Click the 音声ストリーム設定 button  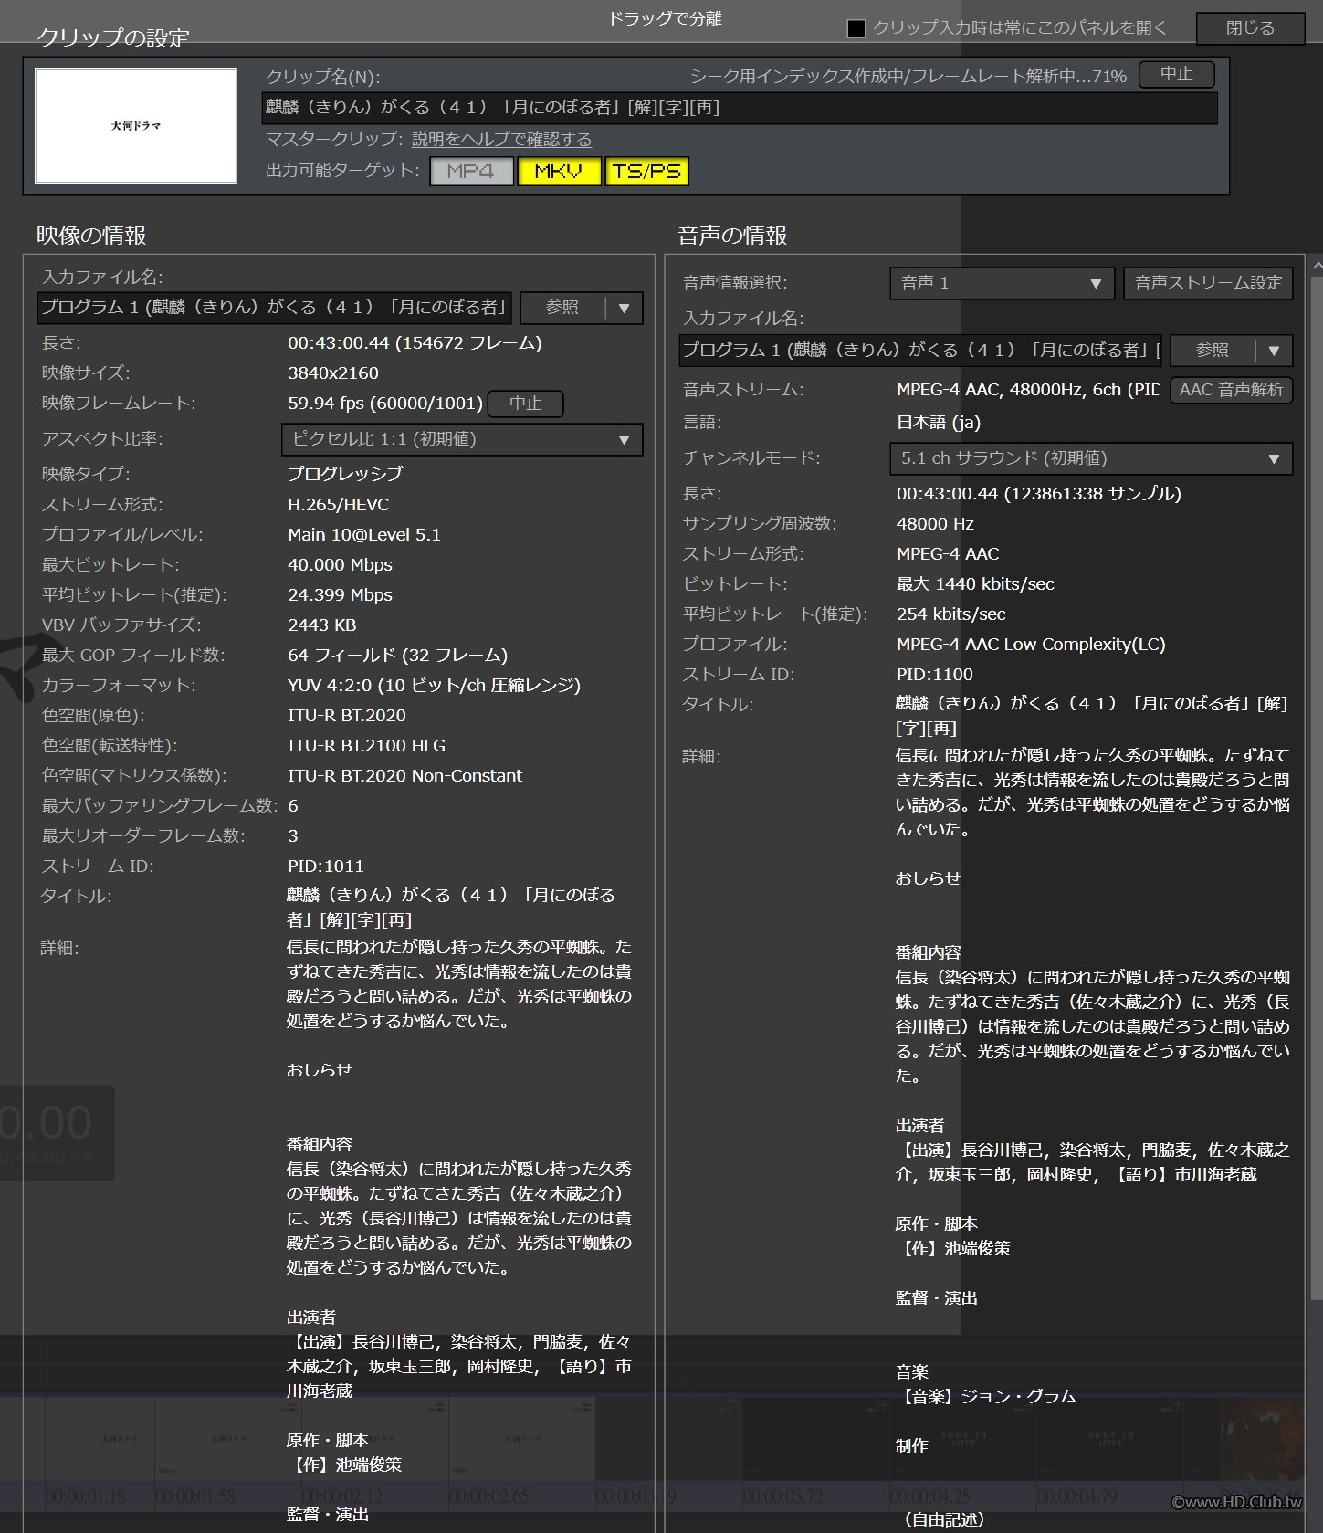[1208, 283]
